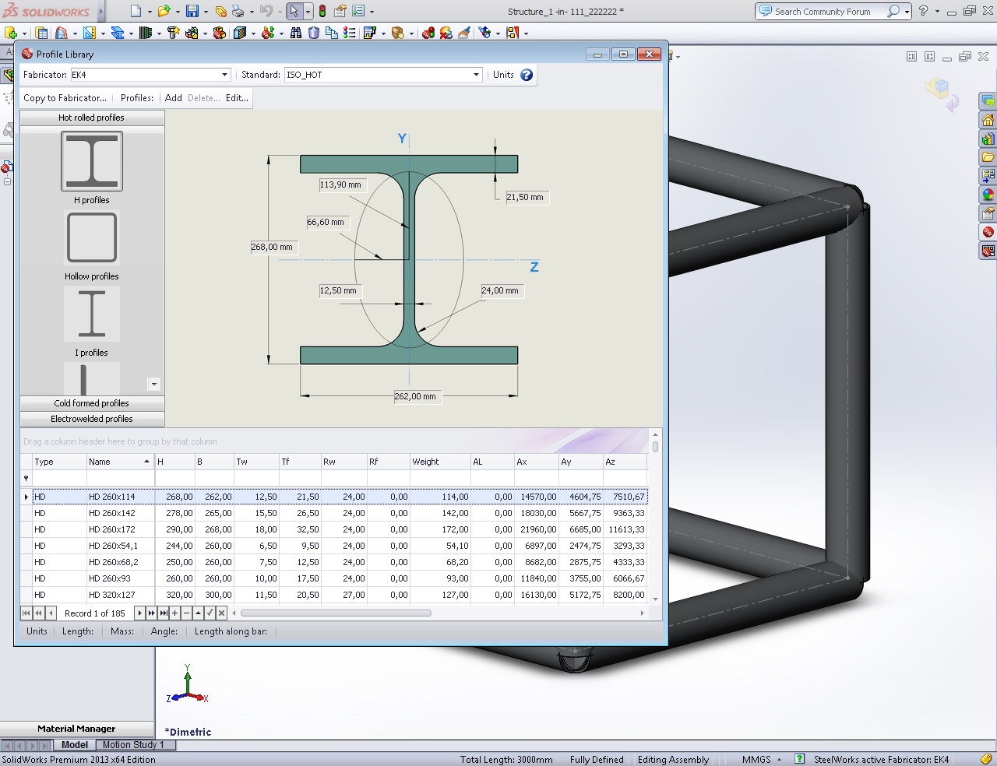Sort table by Name column header

click(x=120, y=462)
